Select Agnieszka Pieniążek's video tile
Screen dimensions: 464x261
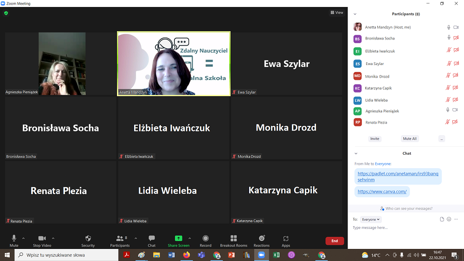coord(60,64)
